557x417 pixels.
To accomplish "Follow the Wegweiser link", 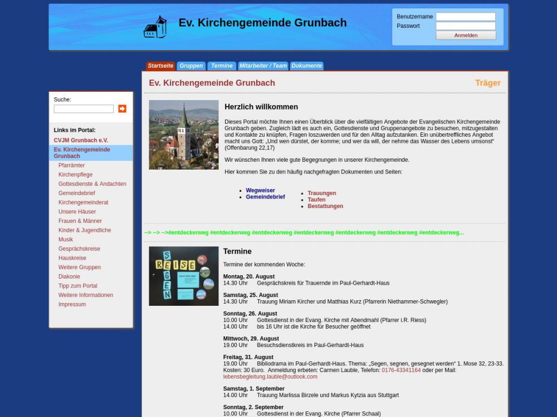I will tap(260, 190).
